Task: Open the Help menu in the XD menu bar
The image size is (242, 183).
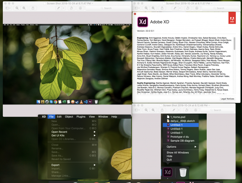Action: coord(114,117)
